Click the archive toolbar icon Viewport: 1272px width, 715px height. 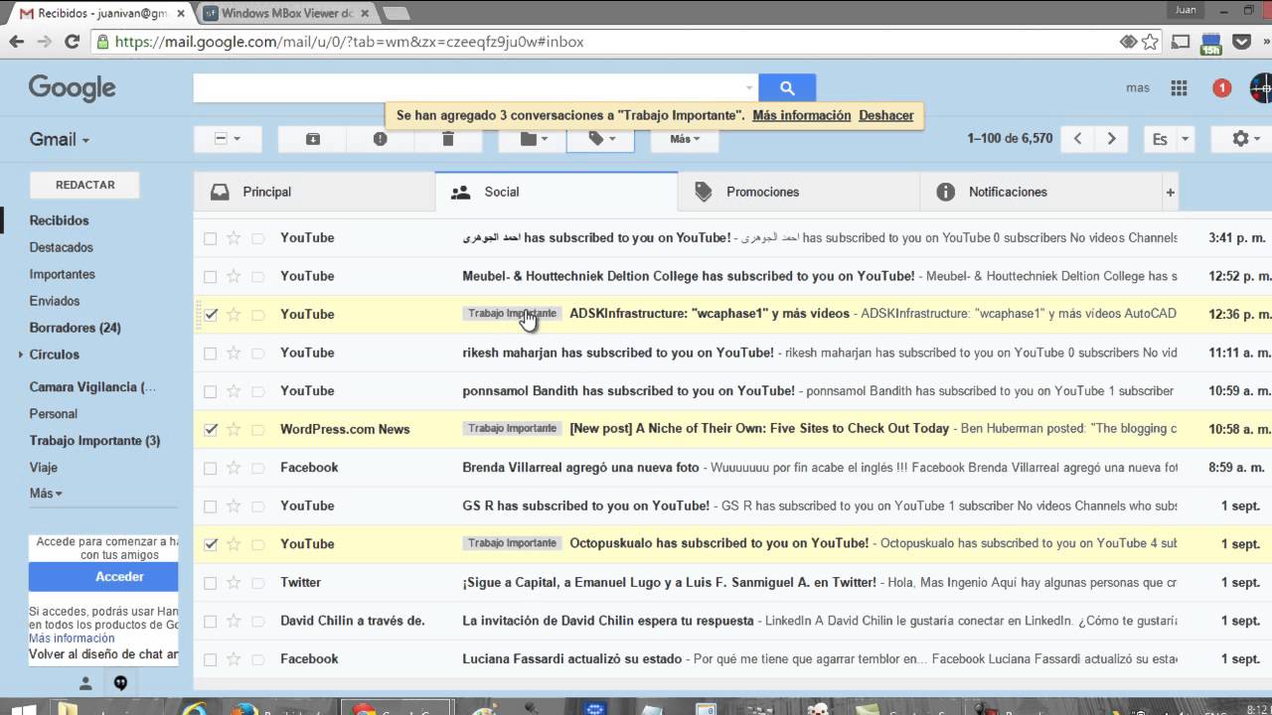313,139
